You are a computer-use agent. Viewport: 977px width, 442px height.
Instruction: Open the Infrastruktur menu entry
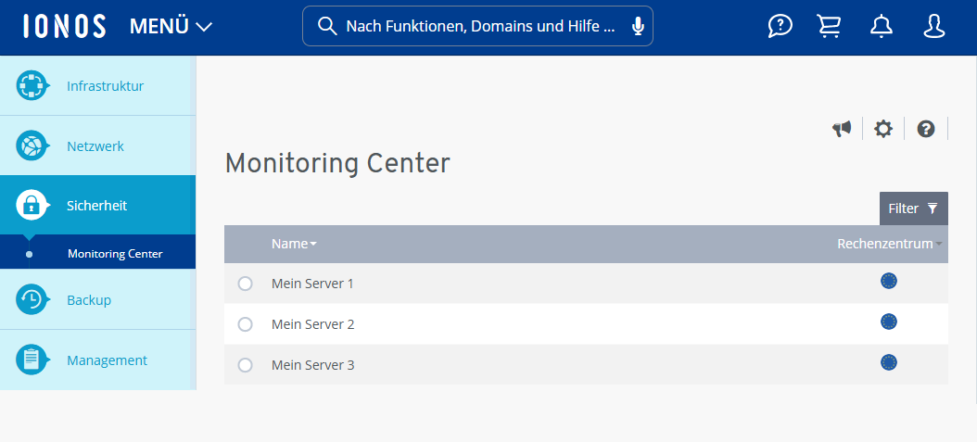point(98,86)
